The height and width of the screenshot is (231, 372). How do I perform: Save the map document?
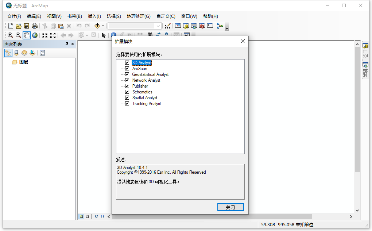pyautogui.click(x=27, y=26)
